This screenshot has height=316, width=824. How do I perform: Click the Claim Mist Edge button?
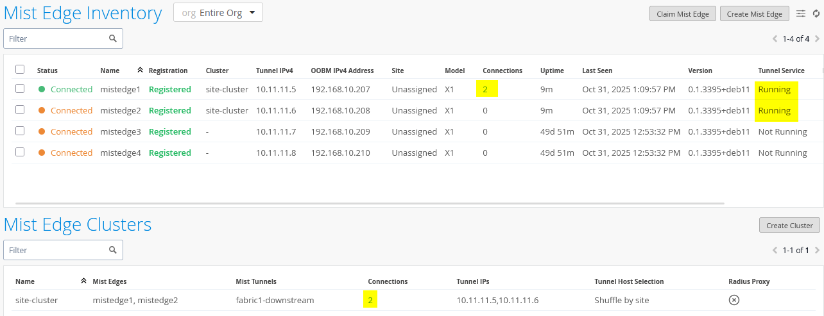(682, 13)
